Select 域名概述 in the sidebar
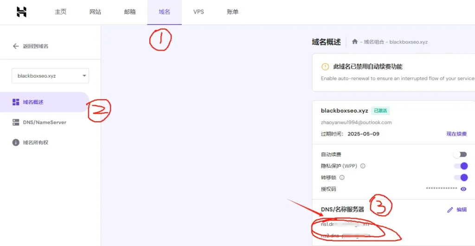475x246 pixels. coord(44,102)
